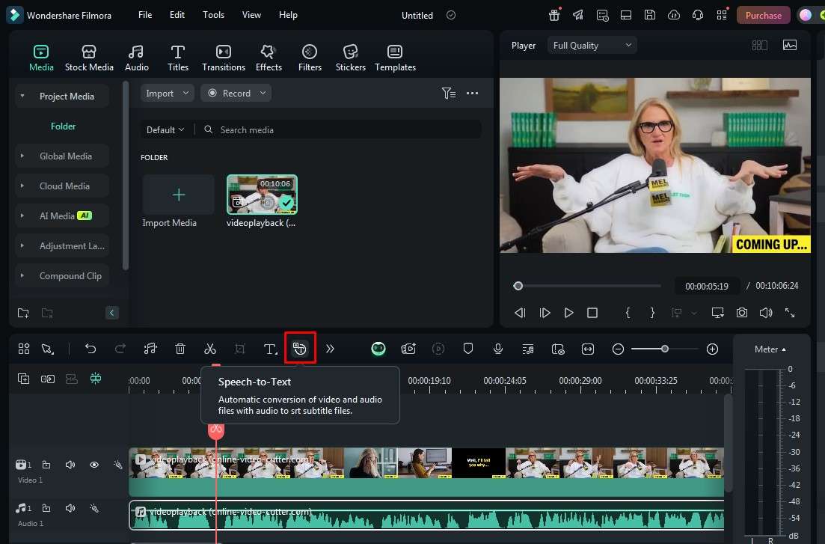Adjust player volume speaker icon

(x=766, y=313)
